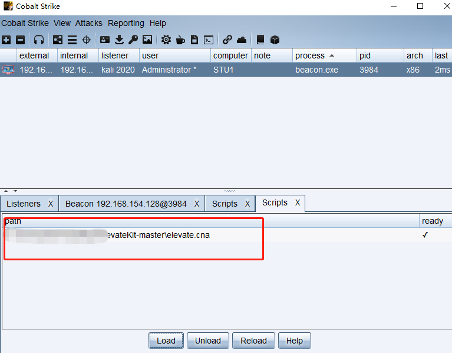Viewport: 452px width, 353px height.
Task: Open Scripted Web Delivery terminal icon
Action: (x=209, y=40)
